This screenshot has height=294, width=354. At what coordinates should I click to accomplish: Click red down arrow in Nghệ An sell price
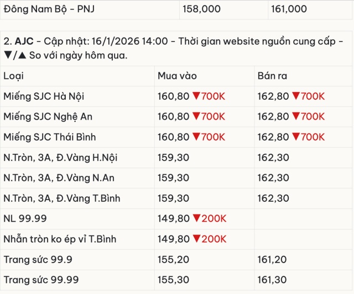(x=295, y=117)
